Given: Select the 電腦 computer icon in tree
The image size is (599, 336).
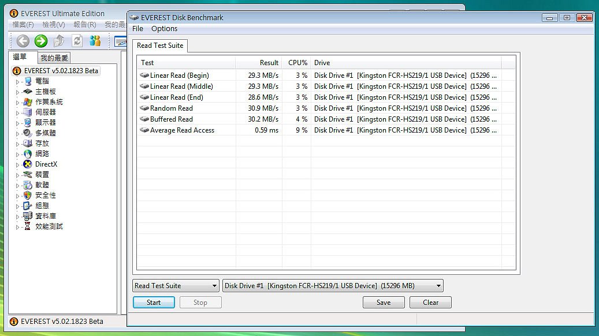Looking at the screenshot, I should coord(28,81).
